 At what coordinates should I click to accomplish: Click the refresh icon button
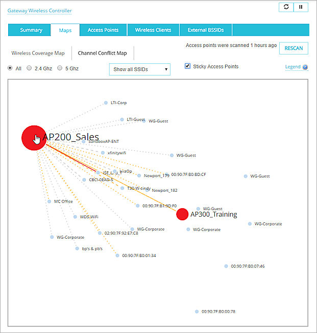point(286,7)
